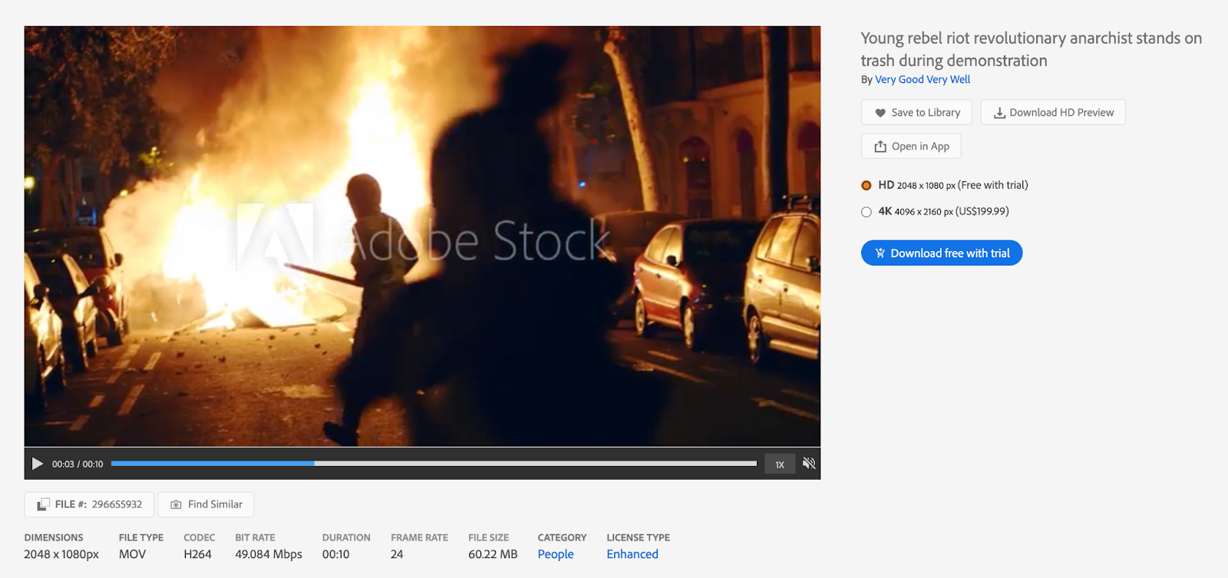This screenshot has width=1228, height=578.
Task: Change the 1X playback speed
Action: (x=780, y=464)
